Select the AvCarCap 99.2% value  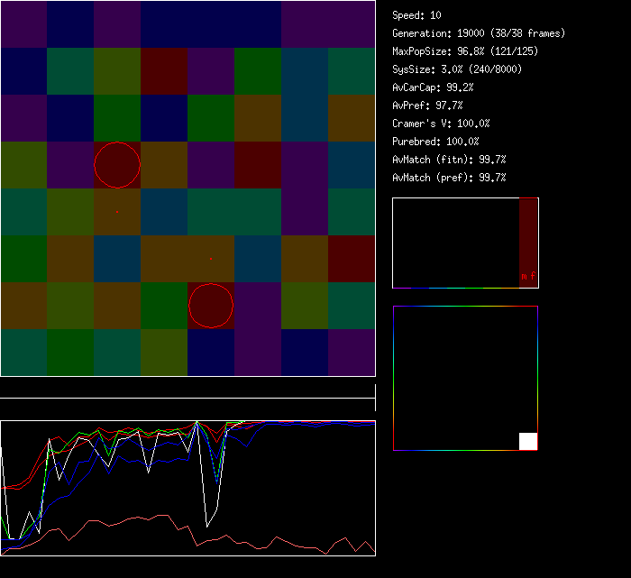click(433, 87)
